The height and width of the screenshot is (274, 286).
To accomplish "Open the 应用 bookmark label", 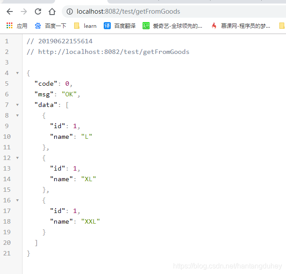I will (22, 26).
